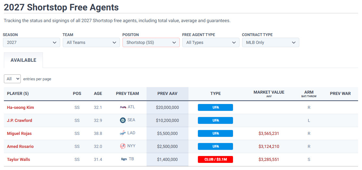Image resolution: width=362 pixels, height=170 pixels.
Task: Click the Tampa Bay Rays team logo
Action: (x=124, y=159)
